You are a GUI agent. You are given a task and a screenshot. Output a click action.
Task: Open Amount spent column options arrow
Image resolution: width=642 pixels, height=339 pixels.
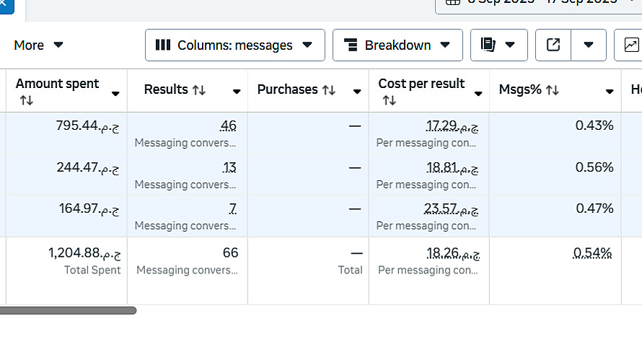pyautogui.click(x=115, y=93)
